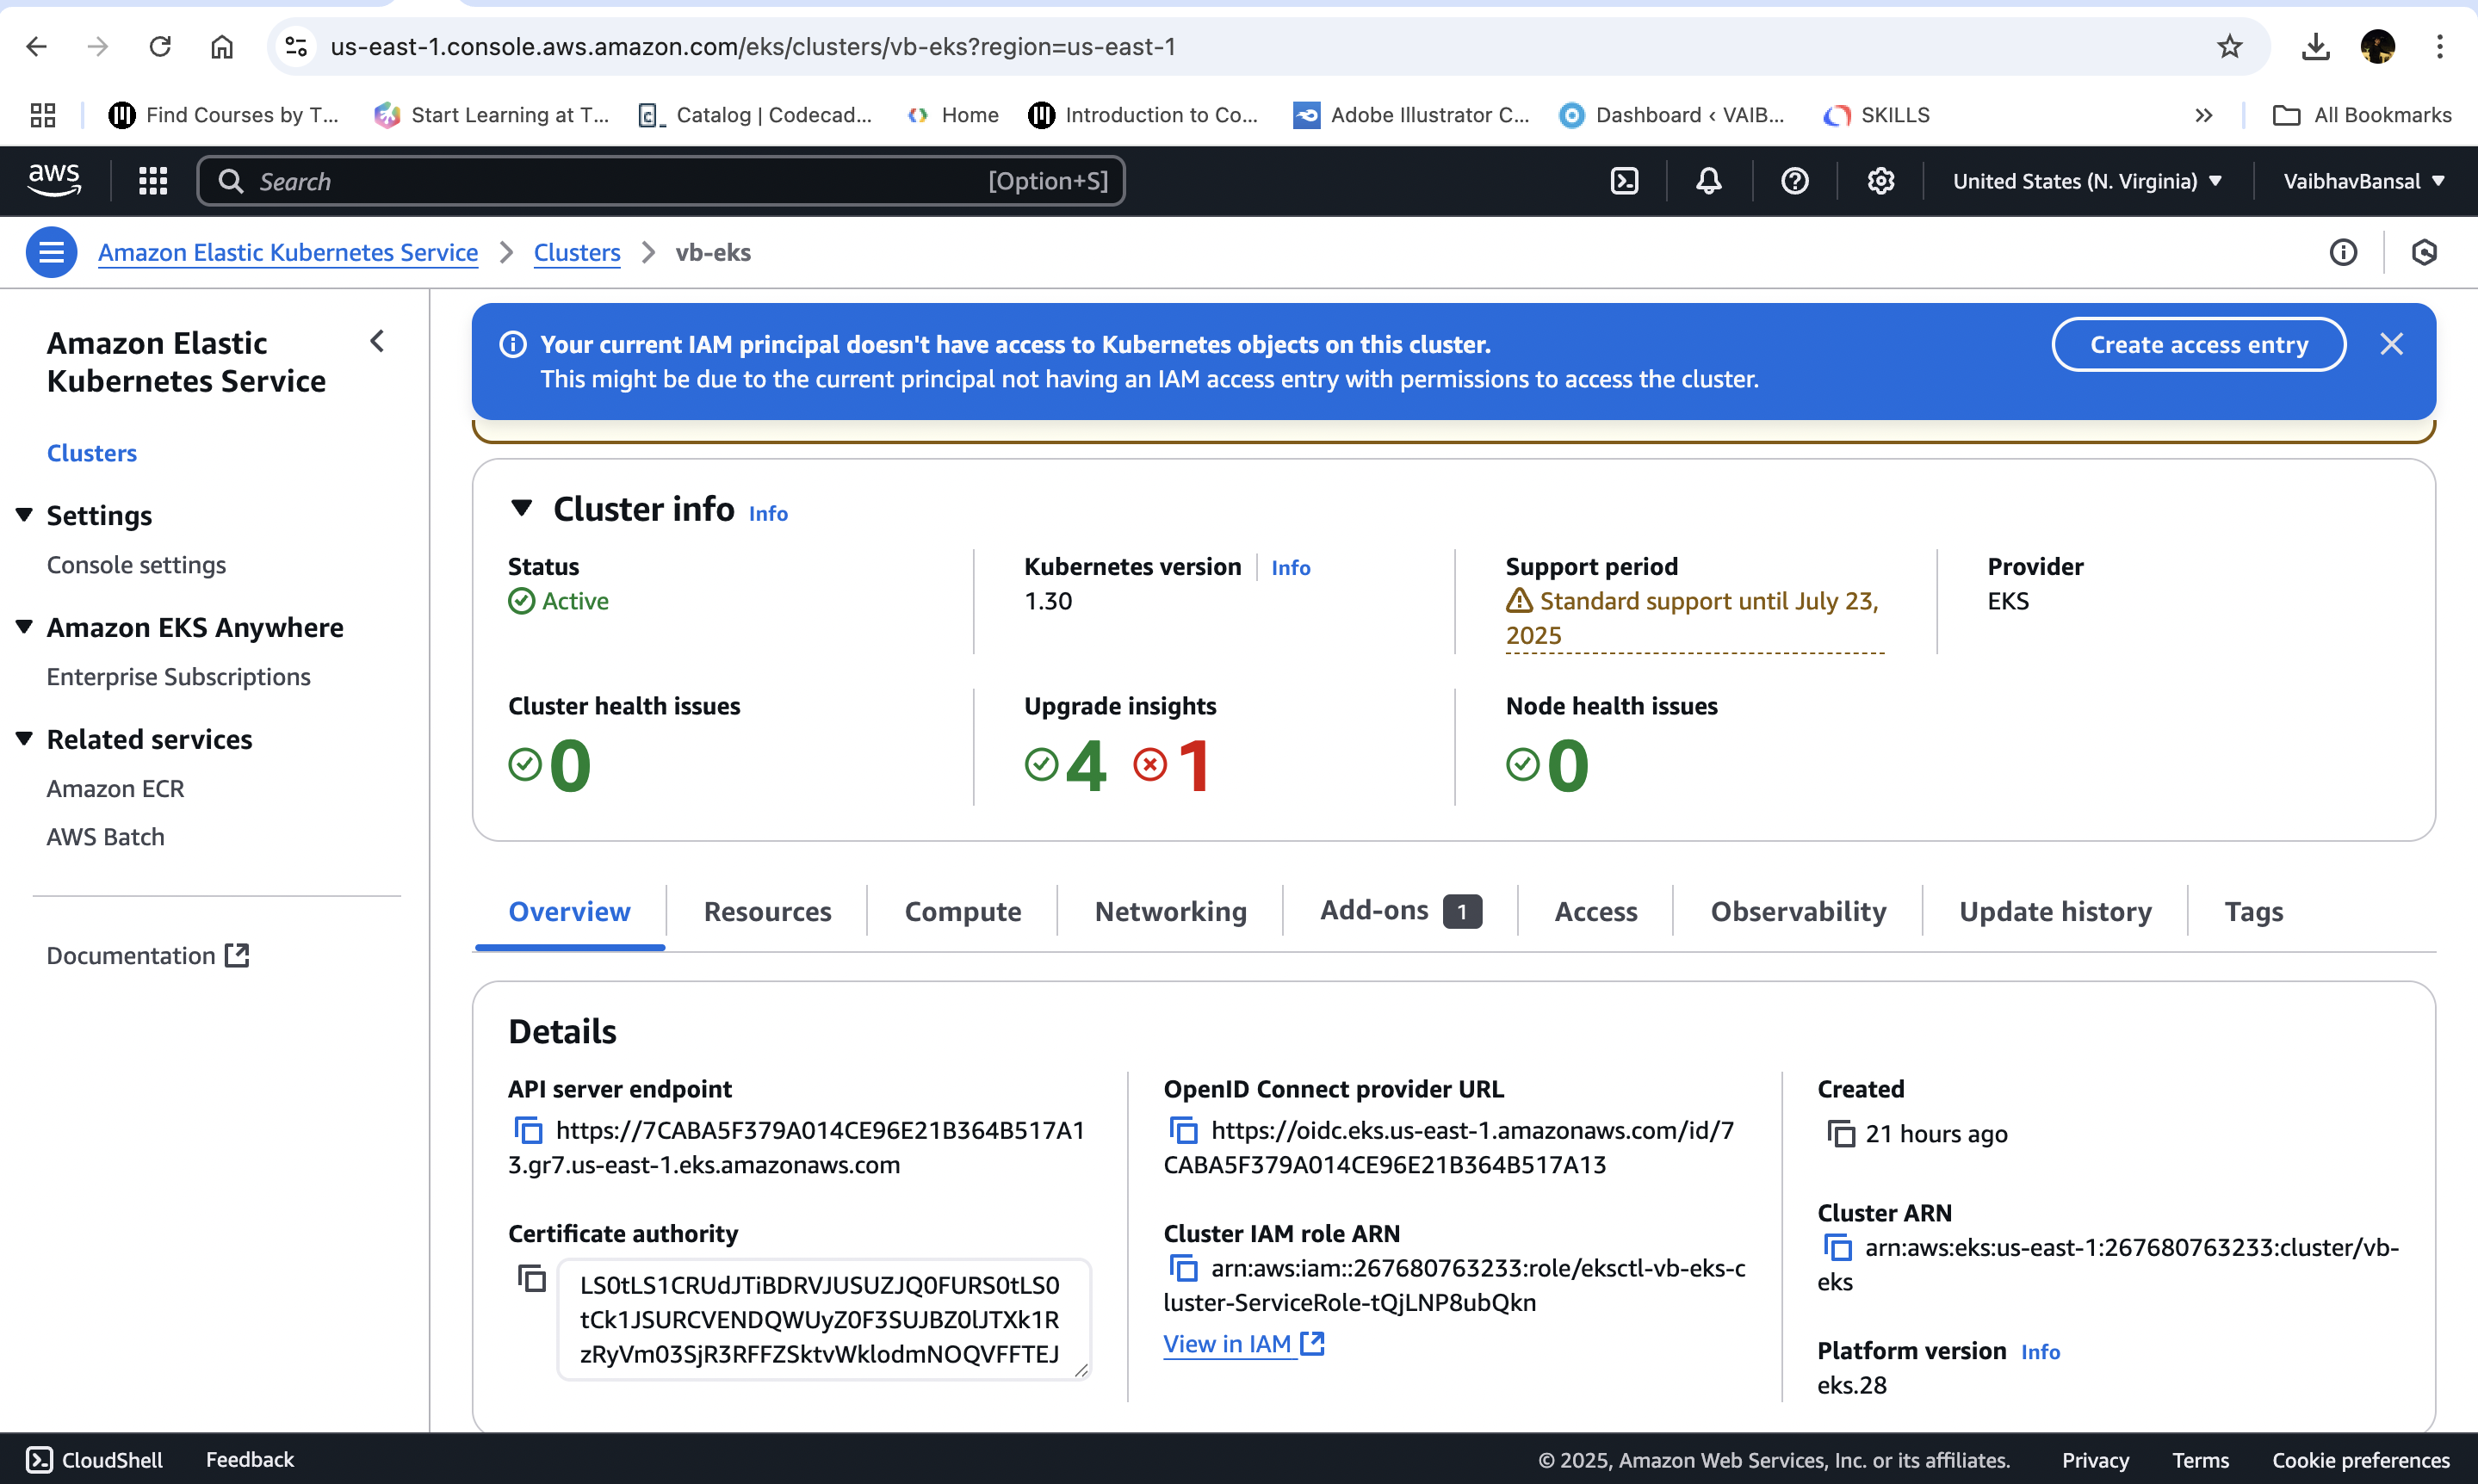Click the CloudShell icon in footer
This screenshot has height=1484, width=2478.
(39, 1459)
